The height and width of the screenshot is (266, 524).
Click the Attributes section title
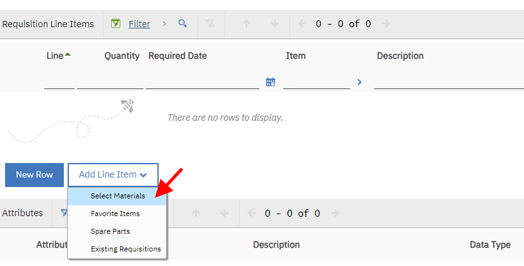coord(22,213)
